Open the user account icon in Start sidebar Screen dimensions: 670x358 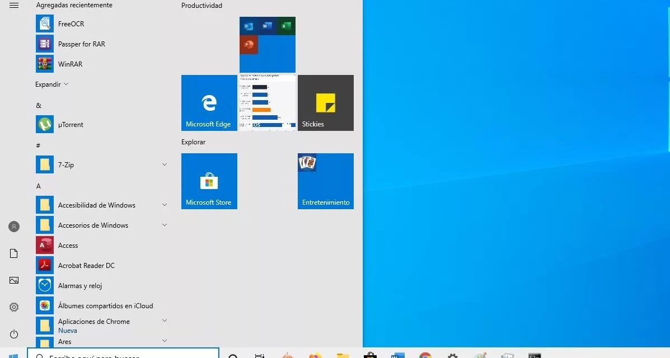point(14,227)
